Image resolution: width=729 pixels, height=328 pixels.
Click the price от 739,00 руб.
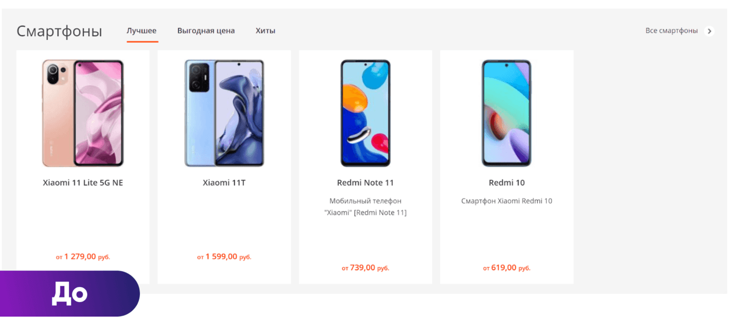click(366, 268)
